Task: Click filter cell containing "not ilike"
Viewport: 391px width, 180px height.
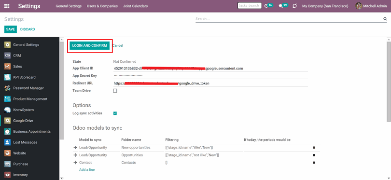Action: [x=204, y=155]
